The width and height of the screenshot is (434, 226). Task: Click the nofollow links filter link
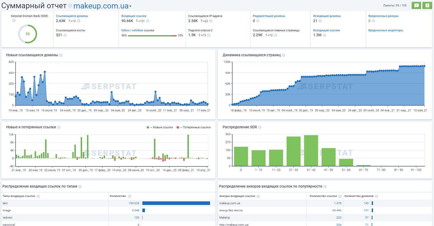pos(137,30)
